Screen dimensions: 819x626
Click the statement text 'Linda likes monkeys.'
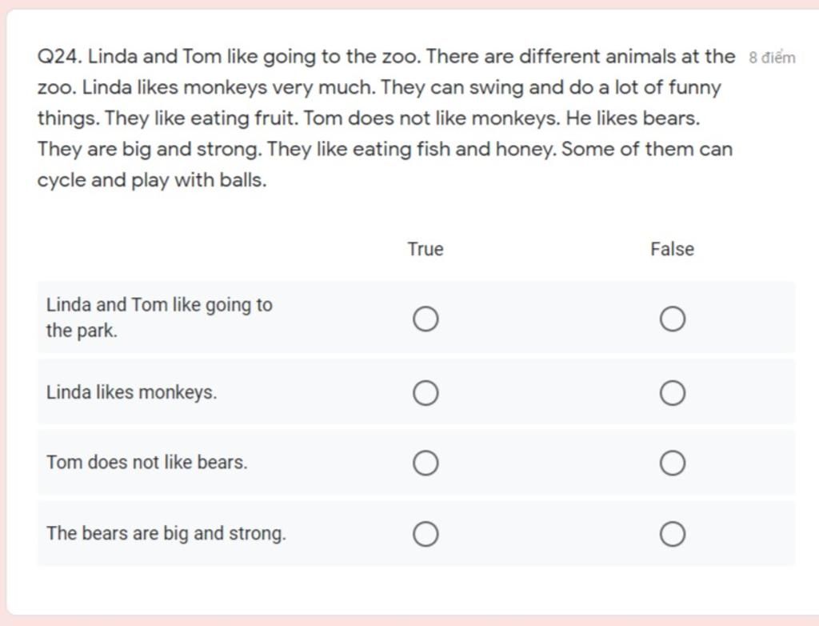click(x=132, y=392)
